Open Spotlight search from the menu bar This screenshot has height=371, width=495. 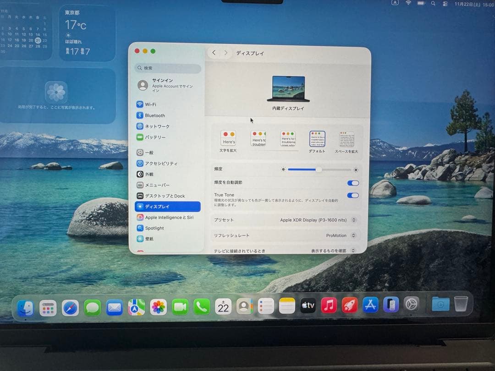(x=433, y=3)
